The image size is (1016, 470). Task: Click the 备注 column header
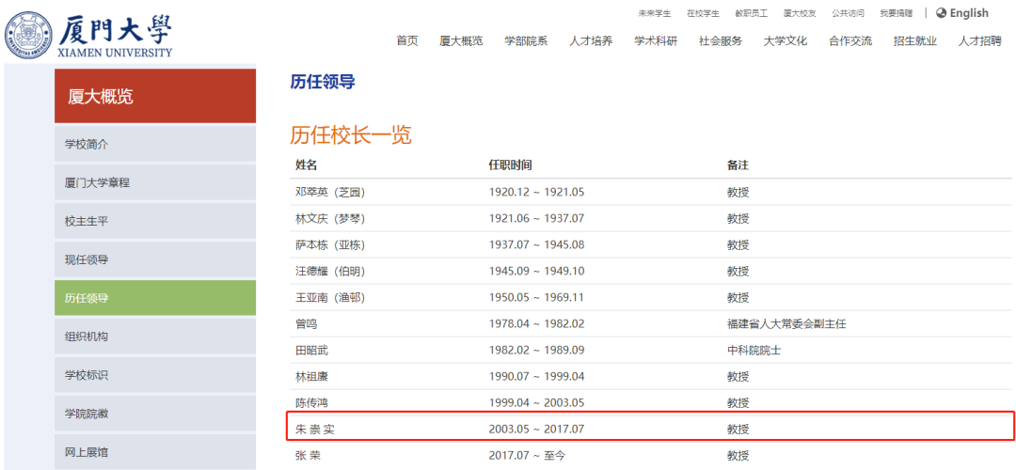(738, 165)
